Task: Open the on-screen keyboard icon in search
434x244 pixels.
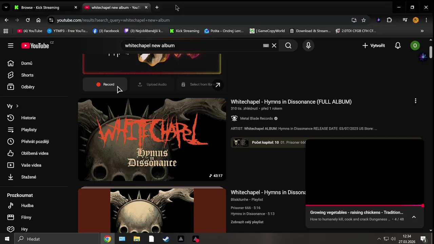Action: coord(266,45)
